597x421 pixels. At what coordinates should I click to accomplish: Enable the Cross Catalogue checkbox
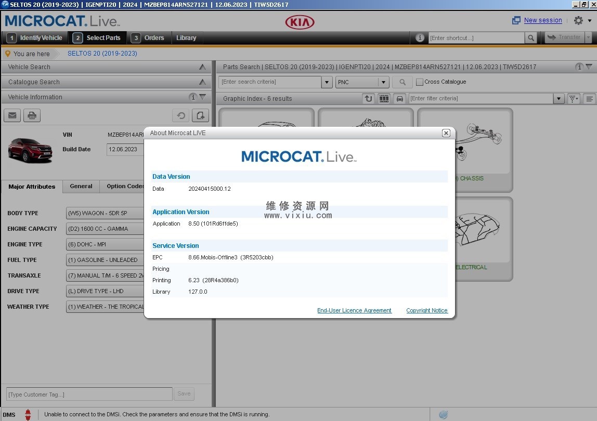pos(420,82)
